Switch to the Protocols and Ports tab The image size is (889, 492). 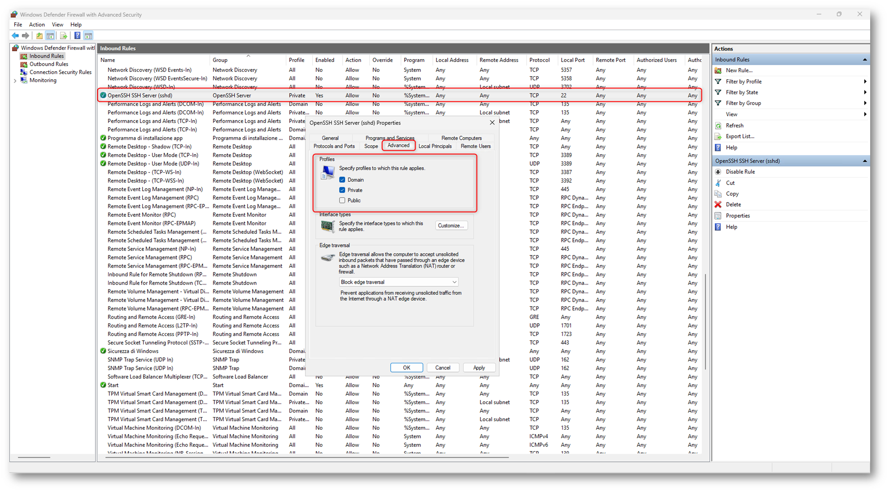tap(334, 146)
